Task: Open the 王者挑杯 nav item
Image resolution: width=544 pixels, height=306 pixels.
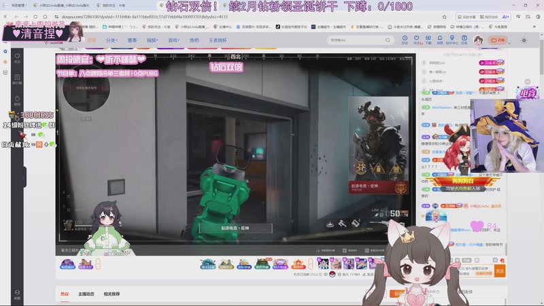Action: point(218,40)
